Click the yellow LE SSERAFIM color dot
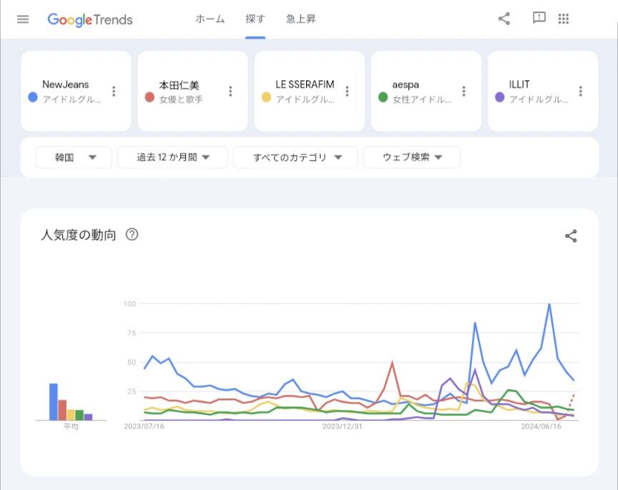This screenshot has width=618, height=490. [x=266, y=97]
